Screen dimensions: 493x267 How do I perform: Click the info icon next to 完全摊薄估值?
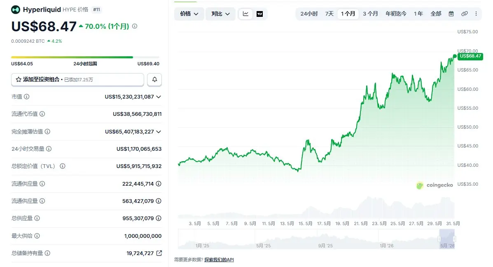[x=47, y=131]
